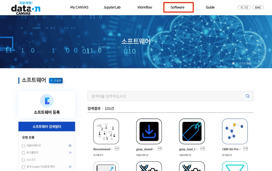272x171 pixels.
Task: Open the chart-arrow software icon in second row
Action: click(106, 166)
